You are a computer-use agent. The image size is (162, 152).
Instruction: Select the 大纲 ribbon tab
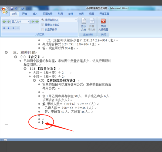tap(14, 14)
